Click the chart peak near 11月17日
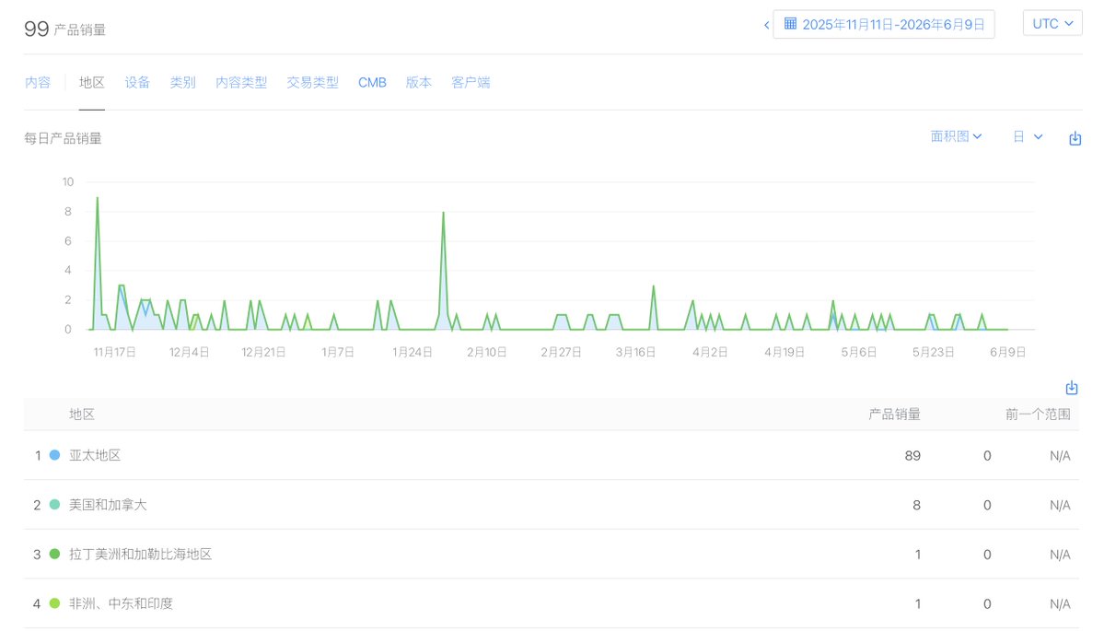Viewport: 1104px width, 631px height. point(98,198)
